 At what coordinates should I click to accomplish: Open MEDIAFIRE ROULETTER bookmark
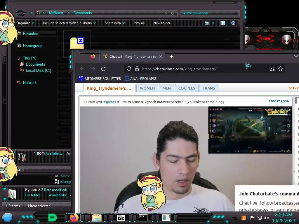pyautogui.click(x=100, y=78)
